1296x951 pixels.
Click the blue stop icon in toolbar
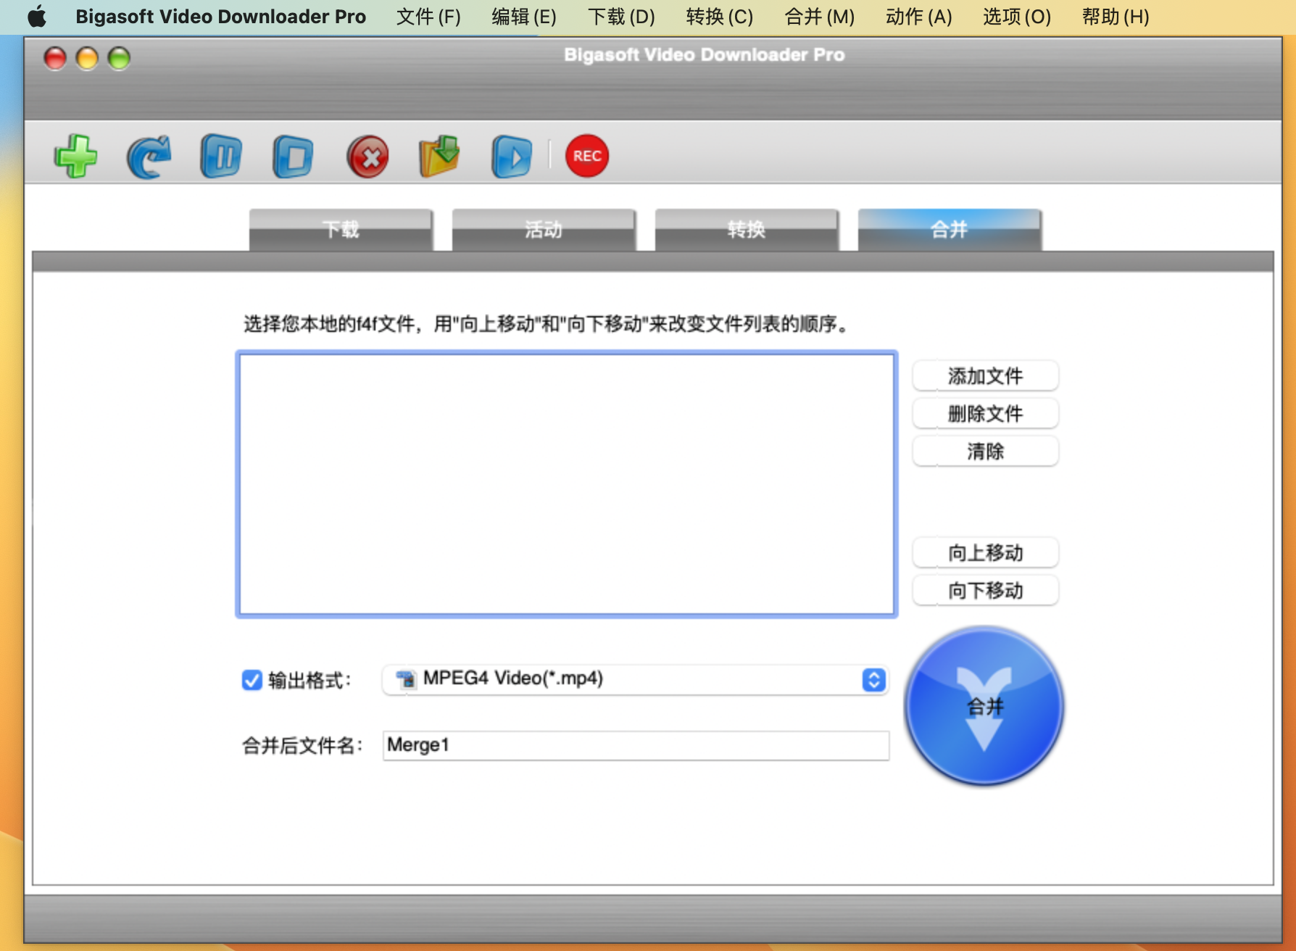(x=294, y=156)
